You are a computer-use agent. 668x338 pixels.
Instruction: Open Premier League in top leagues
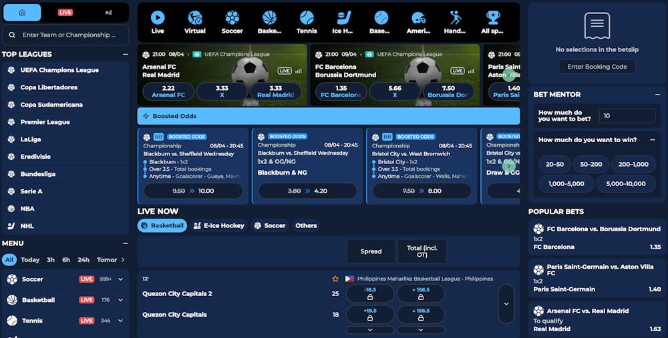coord(65,122)
